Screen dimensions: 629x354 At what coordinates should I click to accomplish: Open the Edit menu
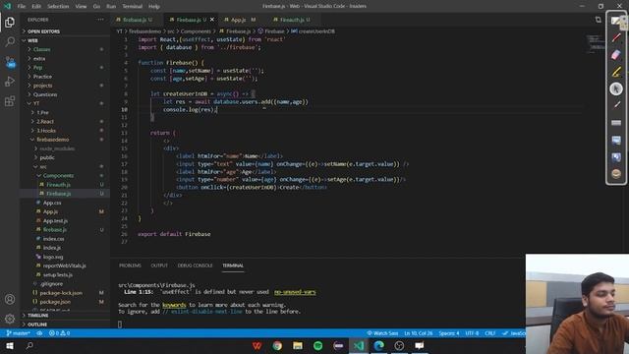tap(36, 6)
